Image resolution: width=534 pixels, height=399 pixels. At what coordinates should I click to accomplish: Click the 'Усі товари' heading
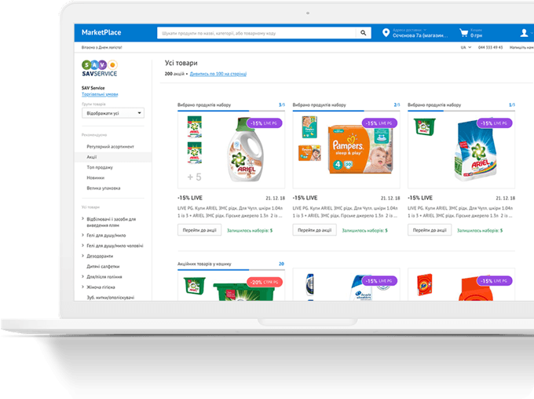click(x=181, y=63)
